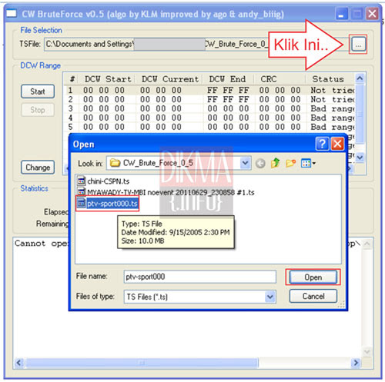Screen dimensions: 385x382
Task: Click left arrow of log horizontal scrollbar
Action: tap(18, 363)
